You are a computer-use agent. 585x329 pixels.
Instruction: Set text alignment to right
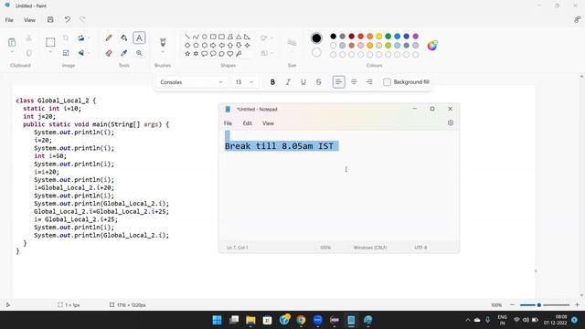369,82
